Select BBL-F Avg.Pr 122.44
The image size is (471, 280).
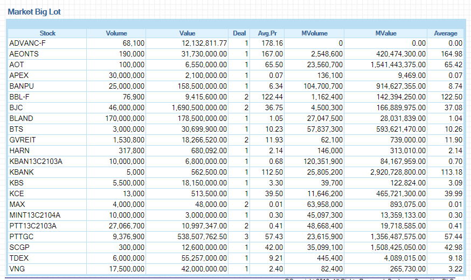pos(272,97)
